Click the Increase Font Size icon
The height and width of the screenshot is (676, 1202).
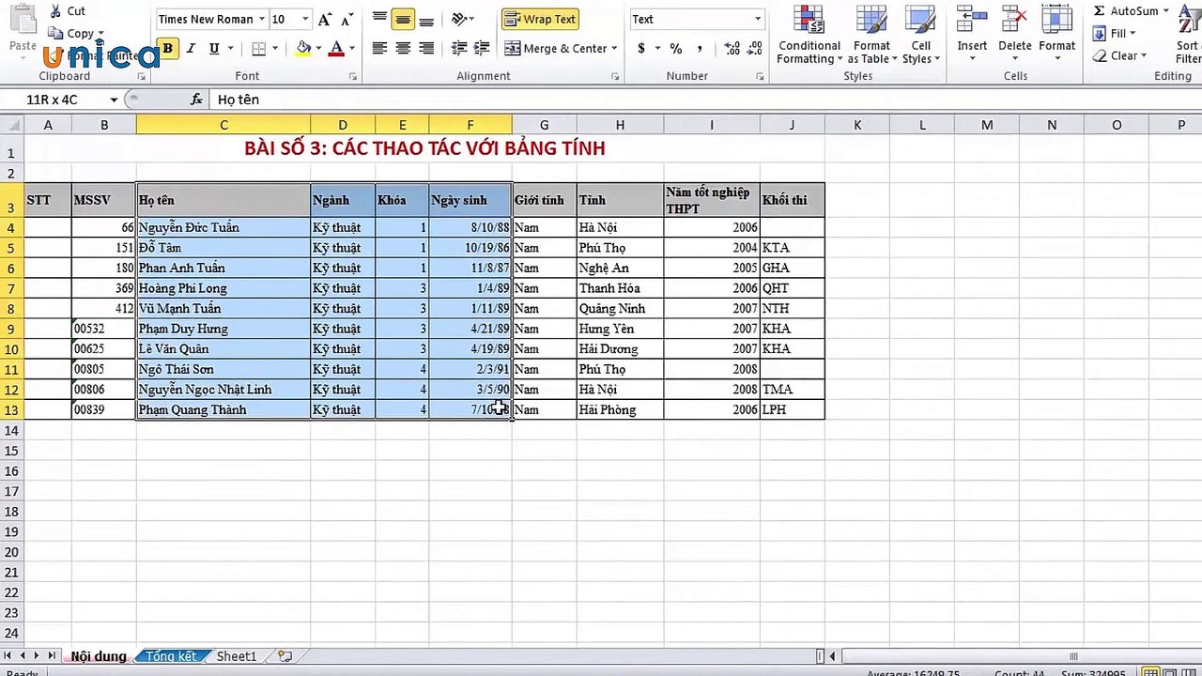(324, 19)
